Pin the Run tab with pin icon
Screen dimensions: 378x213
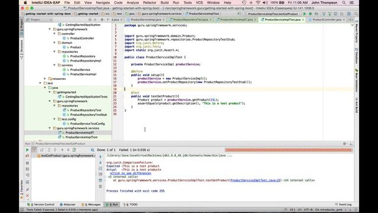(x=27, y=189)
